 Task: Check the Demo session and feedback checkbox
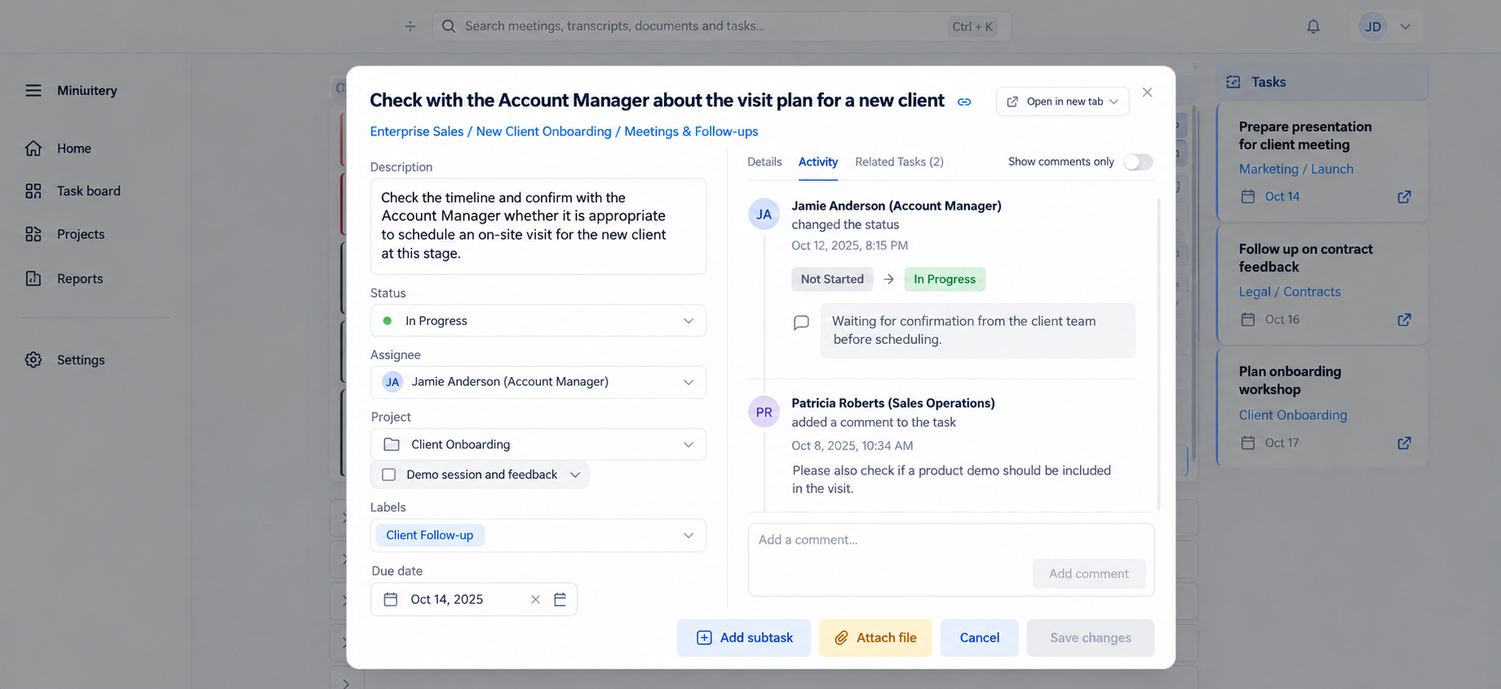click(x=388, y=474)
